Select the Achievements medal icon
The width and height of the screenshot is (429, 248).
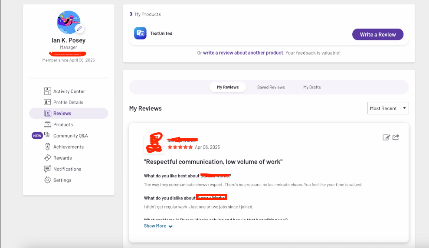[x=48, y=147]
